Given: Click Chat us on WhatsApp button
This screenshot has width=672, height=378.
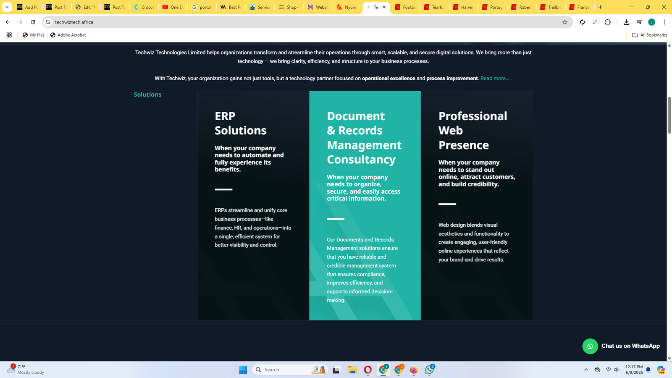Looking at the screenshot, I should pos(622,346).
